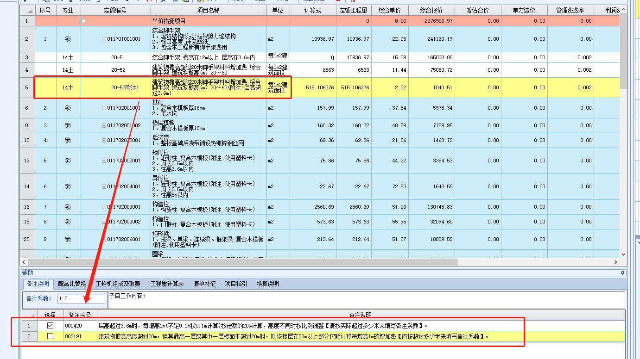The width and height of the screenshot is (640, 359).
Task: Switch to the 备注说明 tab
Action: [x=38, y=284]
